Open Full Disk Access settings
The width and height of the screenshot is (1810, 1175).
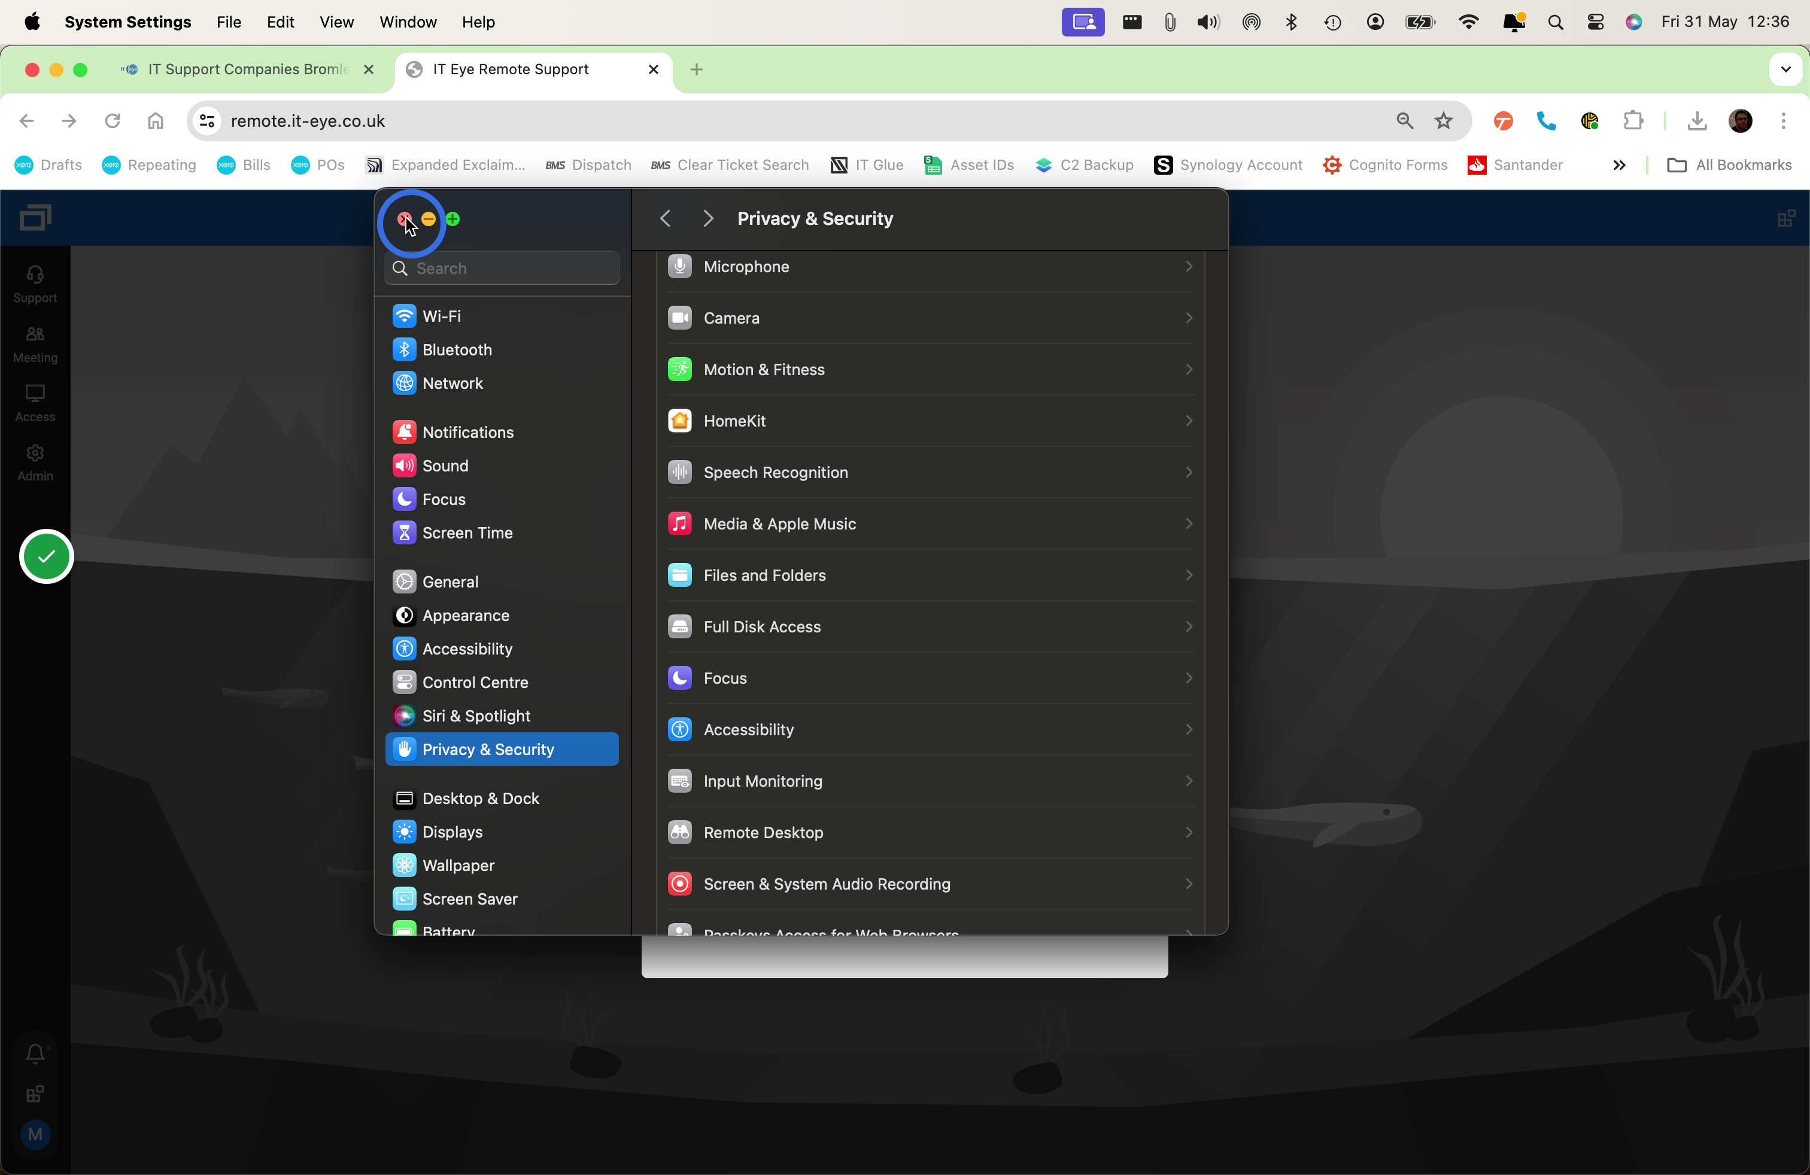930,626
